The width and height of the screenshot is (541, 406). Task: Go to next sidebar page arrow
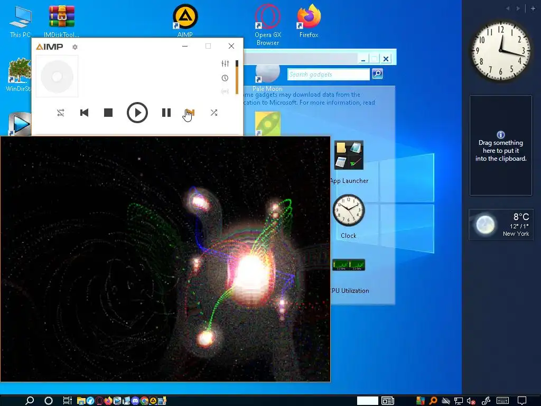[518, 8]
